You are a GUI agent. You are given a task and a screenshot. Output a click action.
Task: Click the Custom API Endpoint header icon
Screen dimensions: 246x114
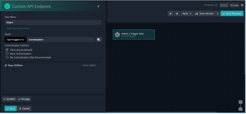pyautogui.click(x=7, y=6)
